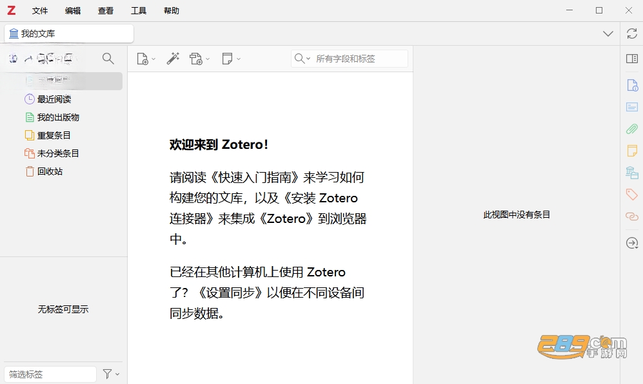Add item by identifier wand icon

click(x=173, y=59)
